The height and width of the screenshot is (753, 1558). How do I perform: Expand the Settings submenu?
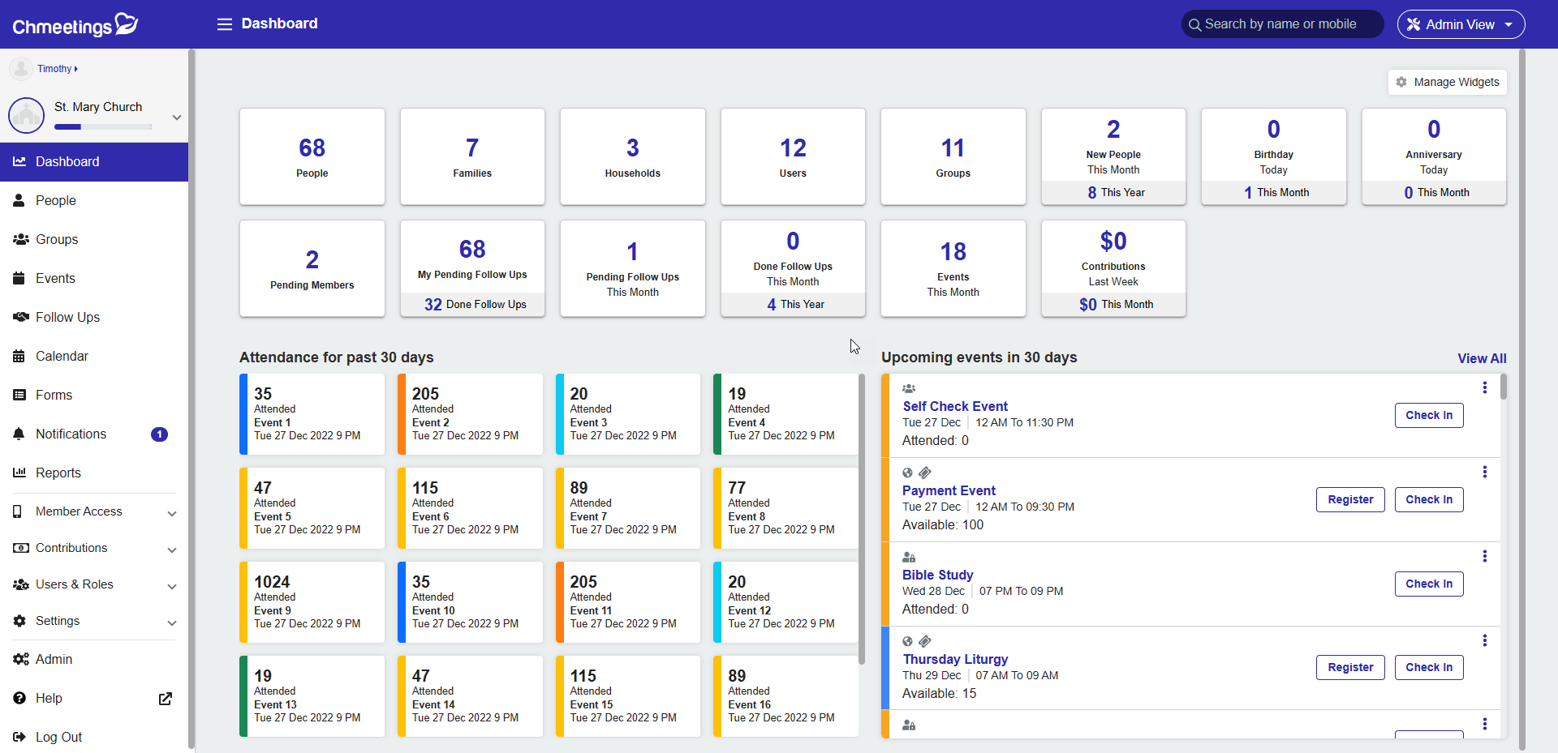(x=172, y=623)
